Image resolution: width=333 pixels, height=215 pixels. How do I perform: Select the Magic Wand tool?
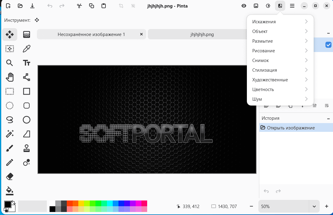tap(10, 134)
